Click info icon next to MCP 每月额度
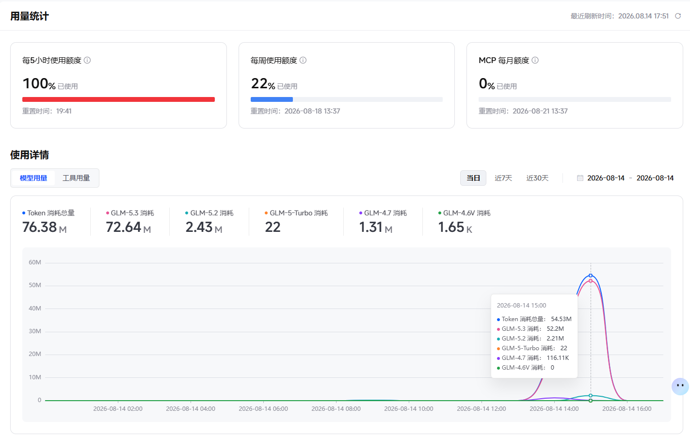Image resolution: width=690 pixels, height=438 pixels. (535, 60)
